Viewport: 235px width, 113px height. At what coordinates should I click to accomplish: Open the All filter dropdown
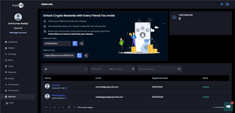pyautogui.click(x=66, y=69)
